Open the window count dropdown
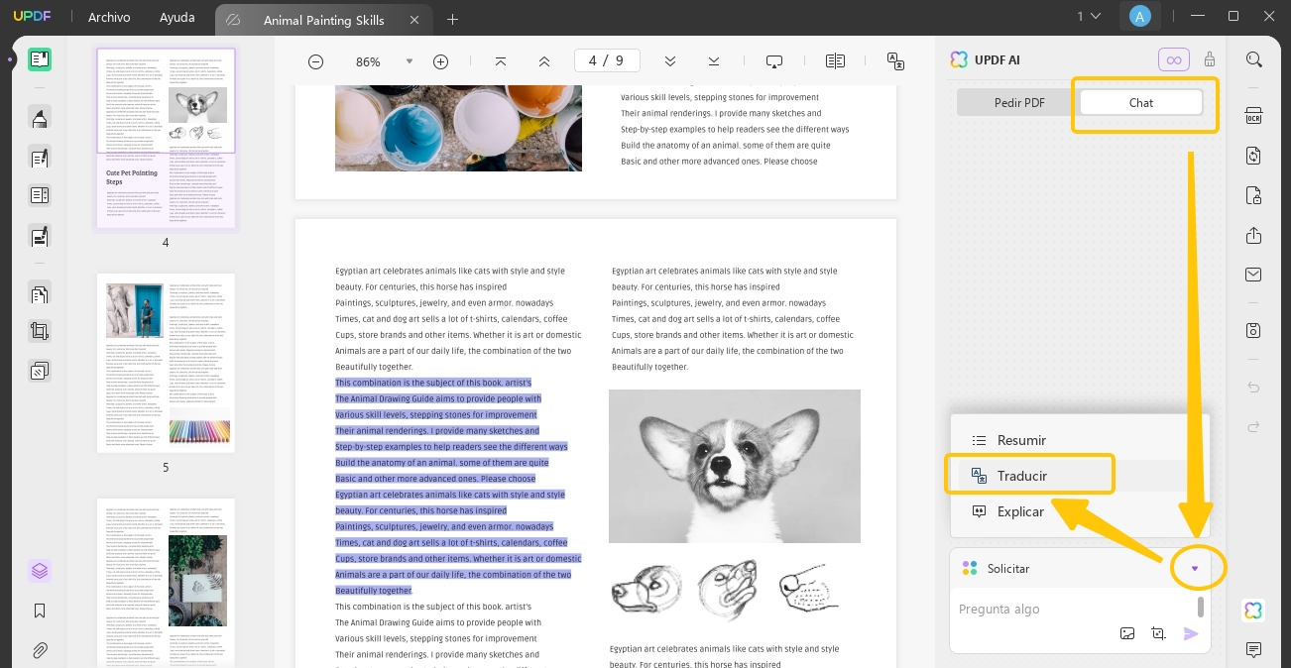This screenshot has height=668, width=1291. (1089, 16)
